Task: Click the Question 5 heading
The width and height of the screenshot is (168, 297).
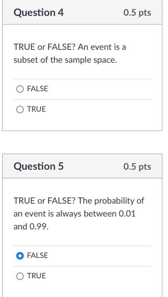Action: click(x=39, y=166)
